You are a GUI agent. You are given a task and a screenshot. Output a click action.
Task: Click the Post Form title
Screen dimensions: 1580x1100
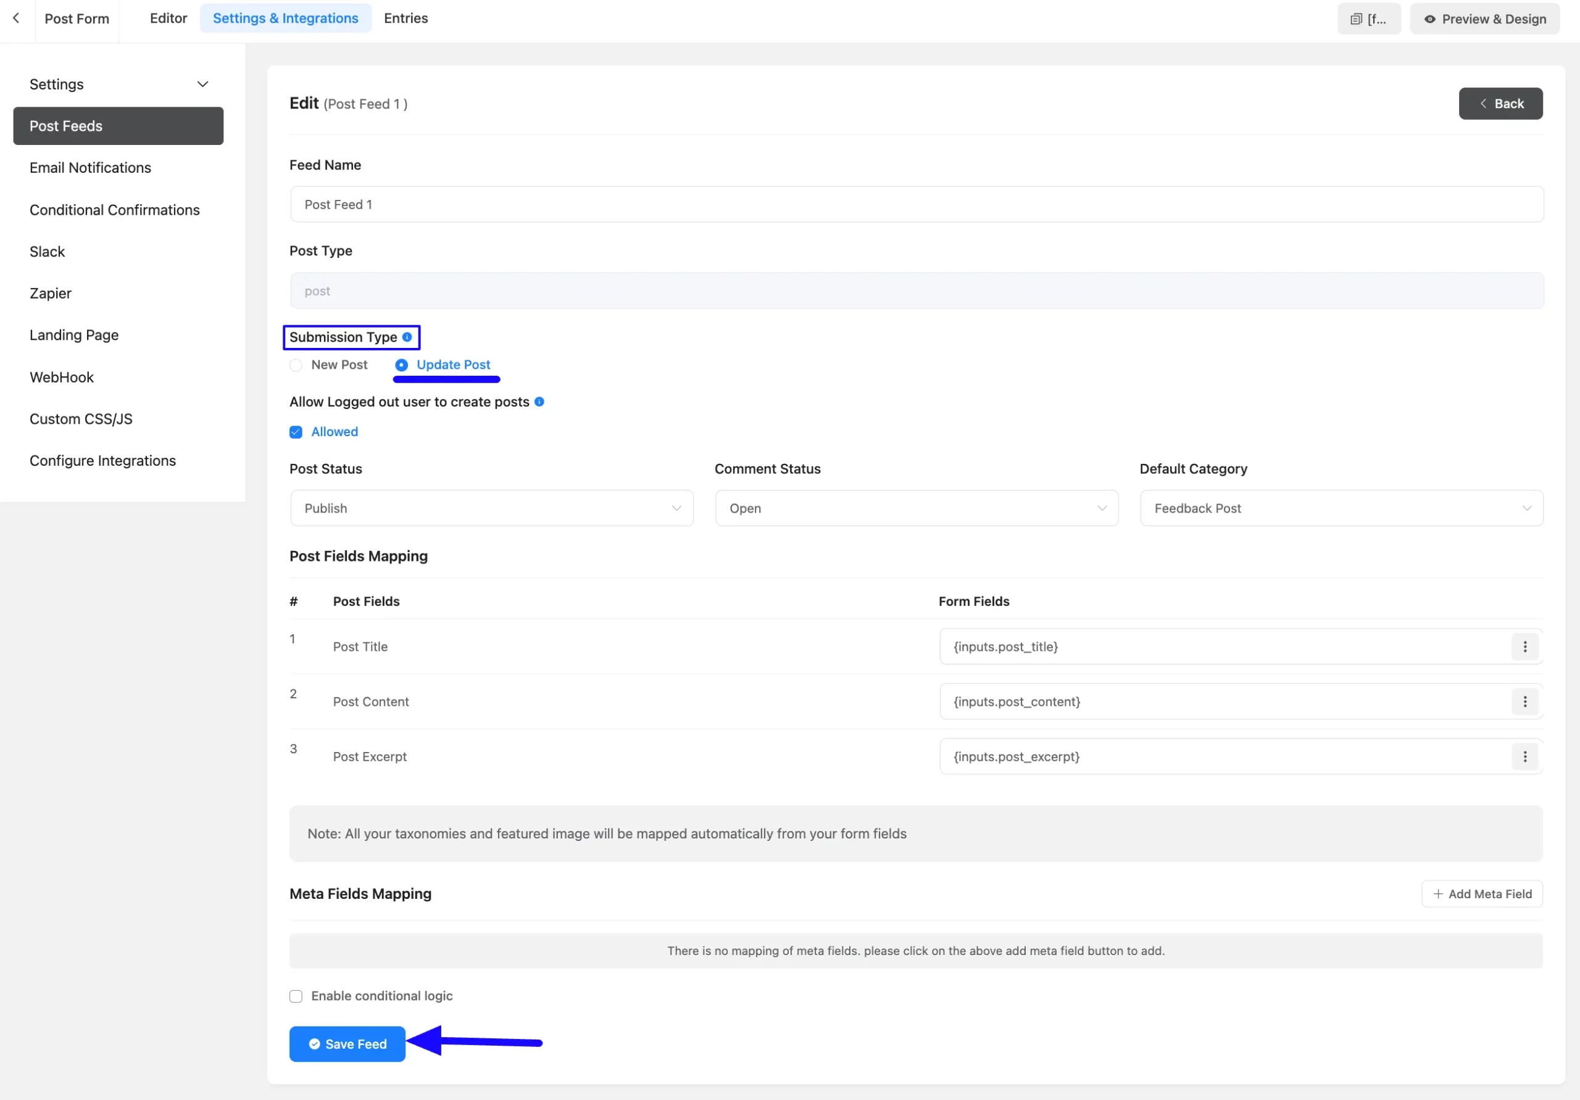tap(77, 19)
